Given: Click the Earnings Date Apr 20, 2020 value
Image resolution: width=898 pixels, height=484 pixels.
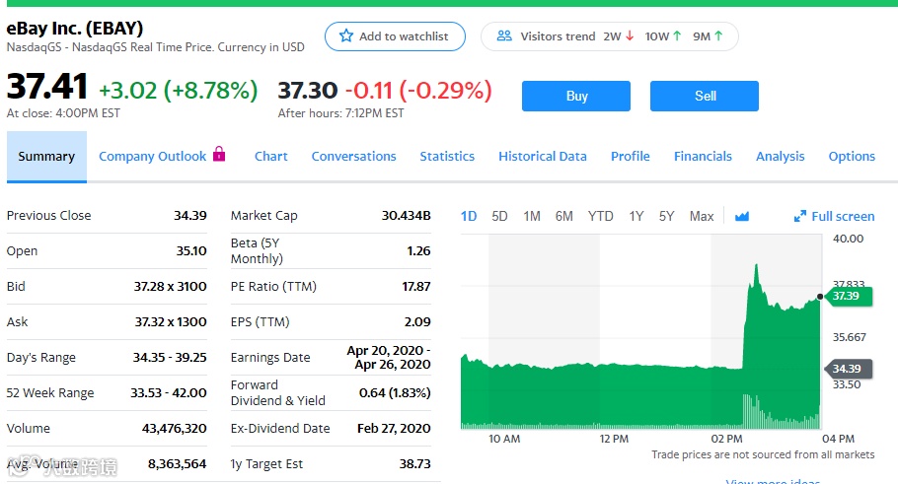Looking at the screenshot, I should [389, 357].
